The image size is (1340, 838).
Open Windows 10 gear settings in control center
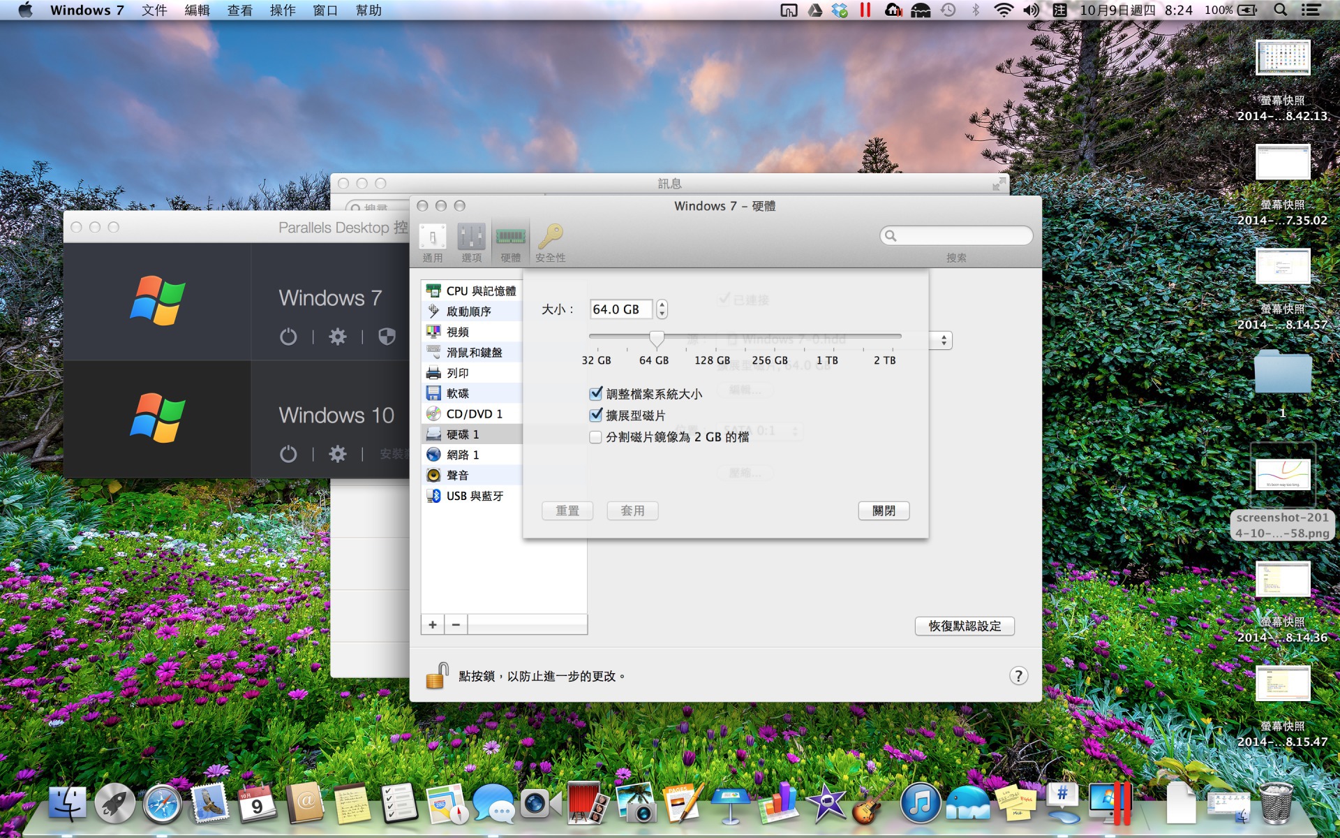click(338, 454)
